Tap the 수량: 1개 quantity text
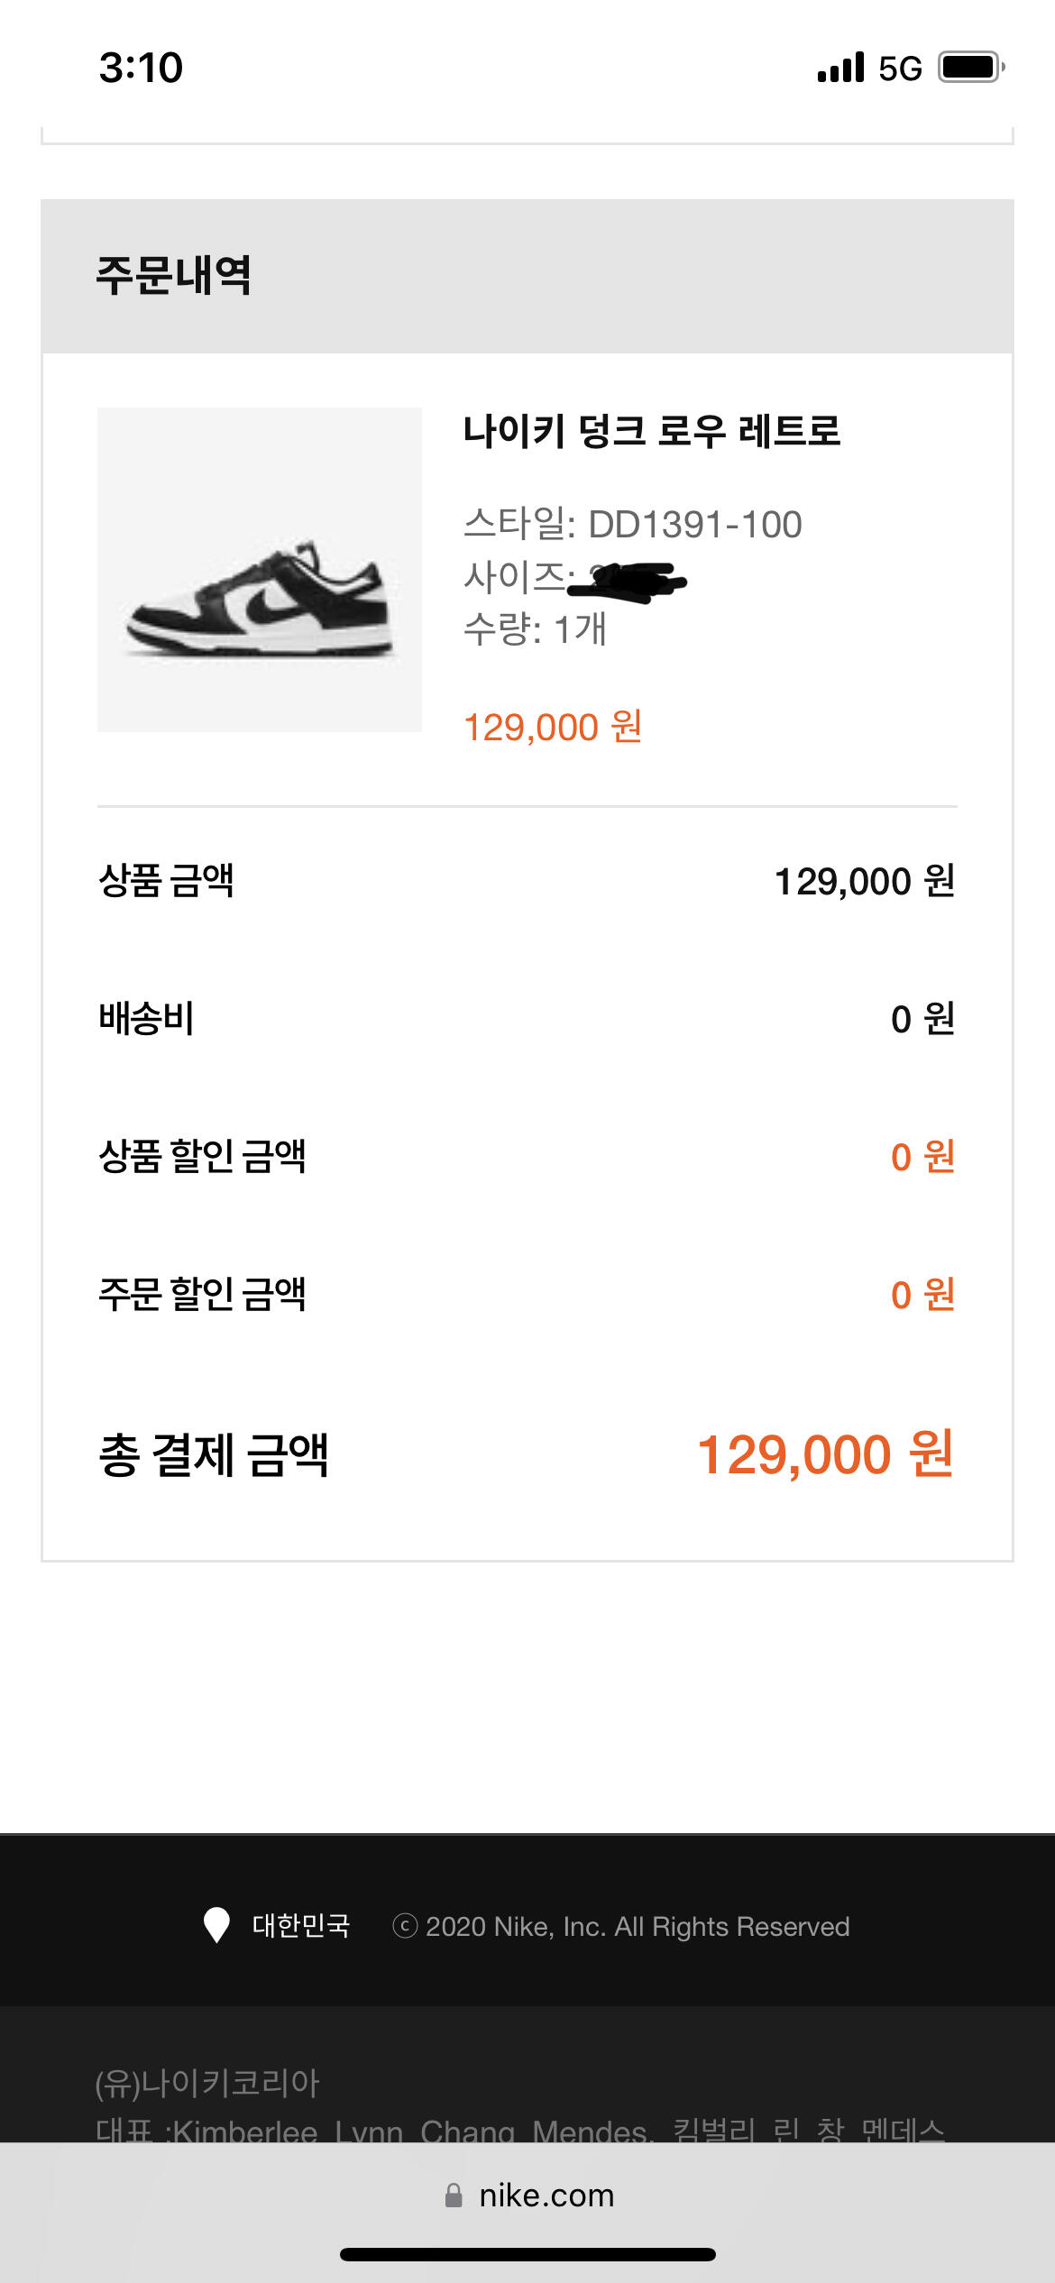 point(535,629)
